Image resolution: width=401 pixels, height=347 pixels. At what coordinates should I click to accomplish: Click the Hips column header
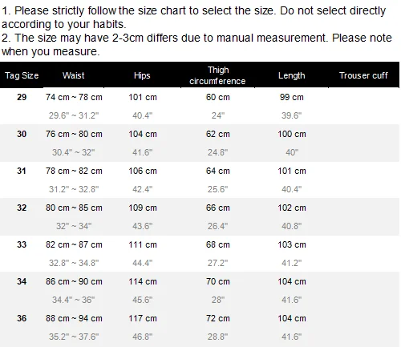tap(142, 75)
